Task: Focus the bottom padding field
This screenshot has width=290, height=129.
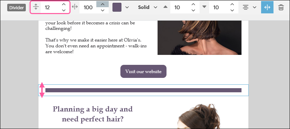Action: (x=218, y=7)
